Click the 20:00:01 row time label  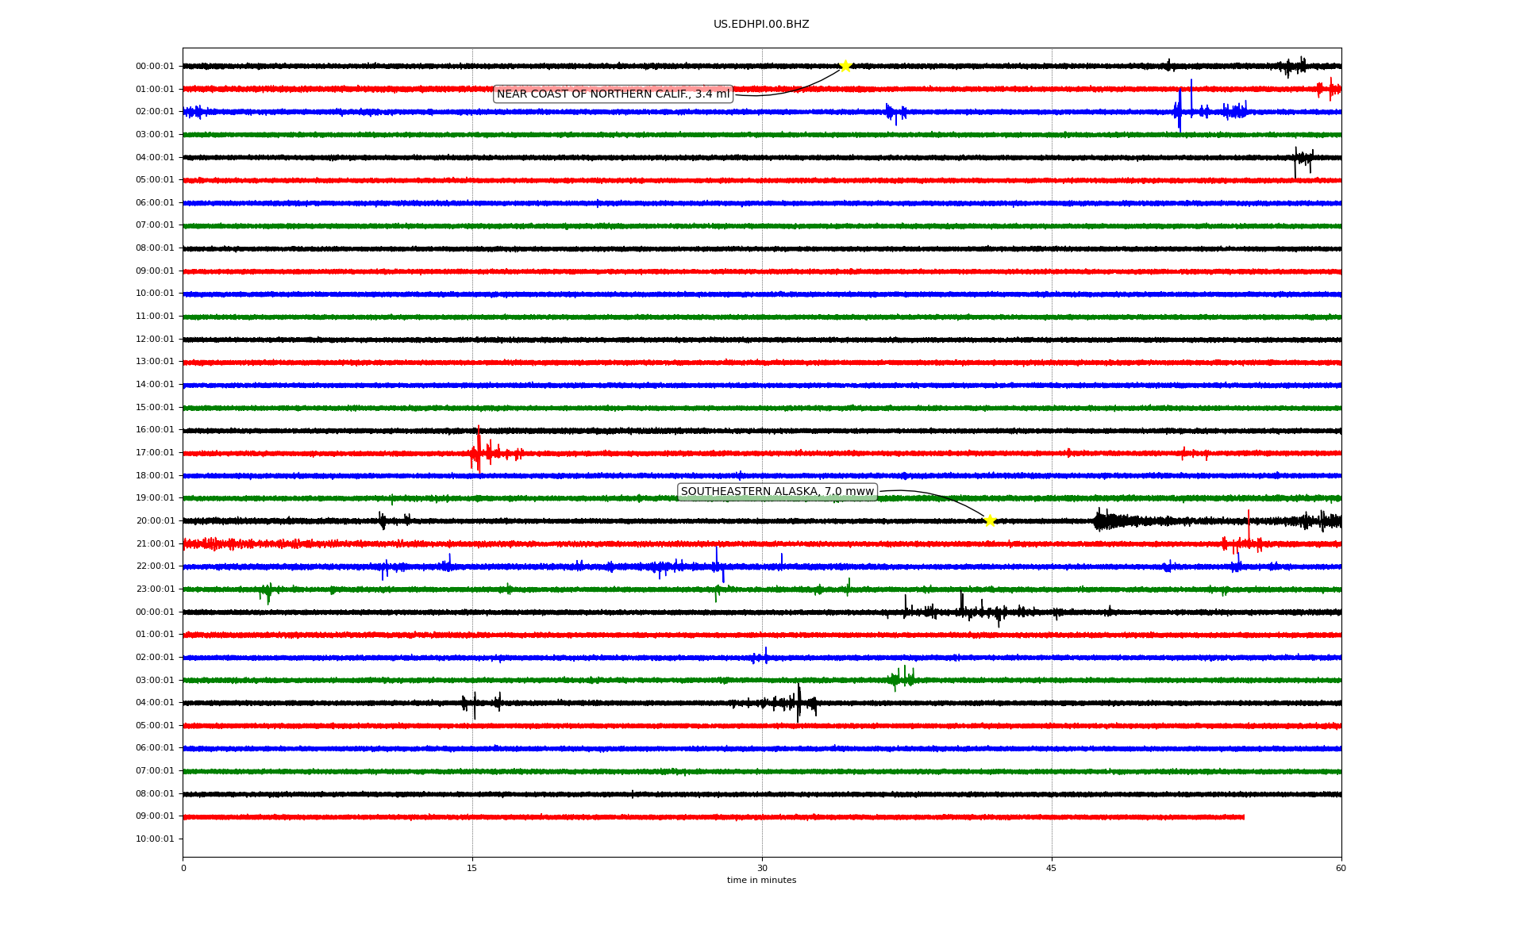pos(155,521)
